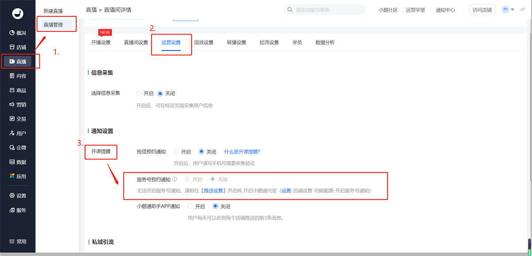The image size is (532, 256).
Task: Turn on 短信预约通知 开启 radio
Action: click(176, 152)
